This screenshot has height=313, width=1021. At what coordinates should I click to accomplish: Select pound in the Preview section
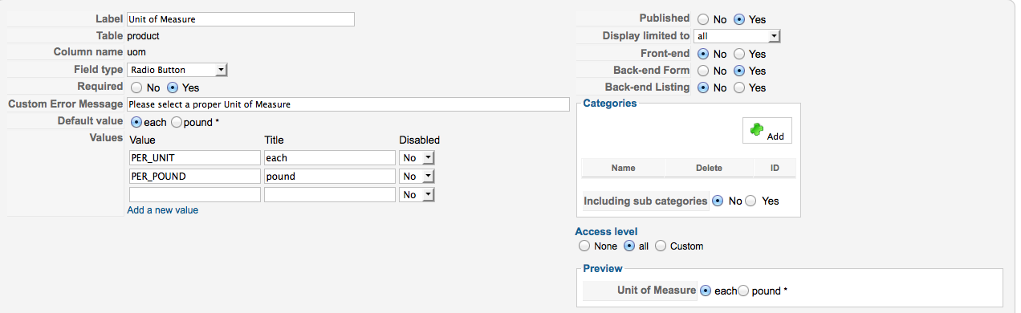pyautogui.click(x=743, y=291)
